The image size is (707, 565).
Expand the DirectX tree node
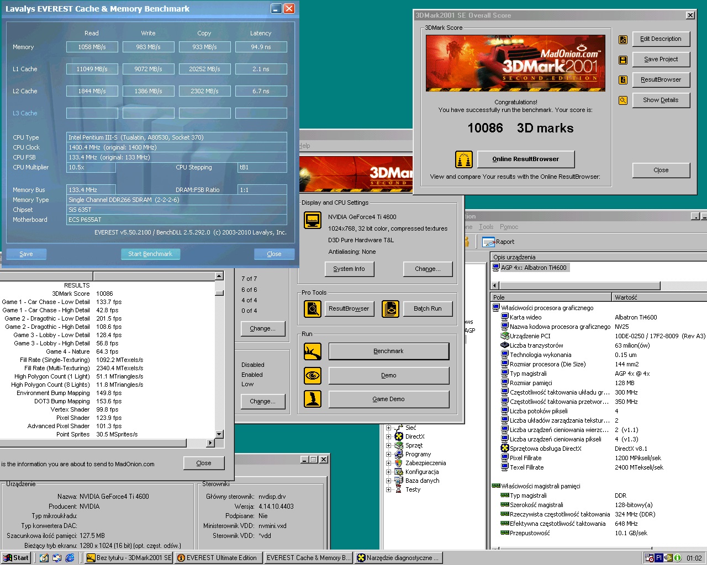[x=388, y=436]
